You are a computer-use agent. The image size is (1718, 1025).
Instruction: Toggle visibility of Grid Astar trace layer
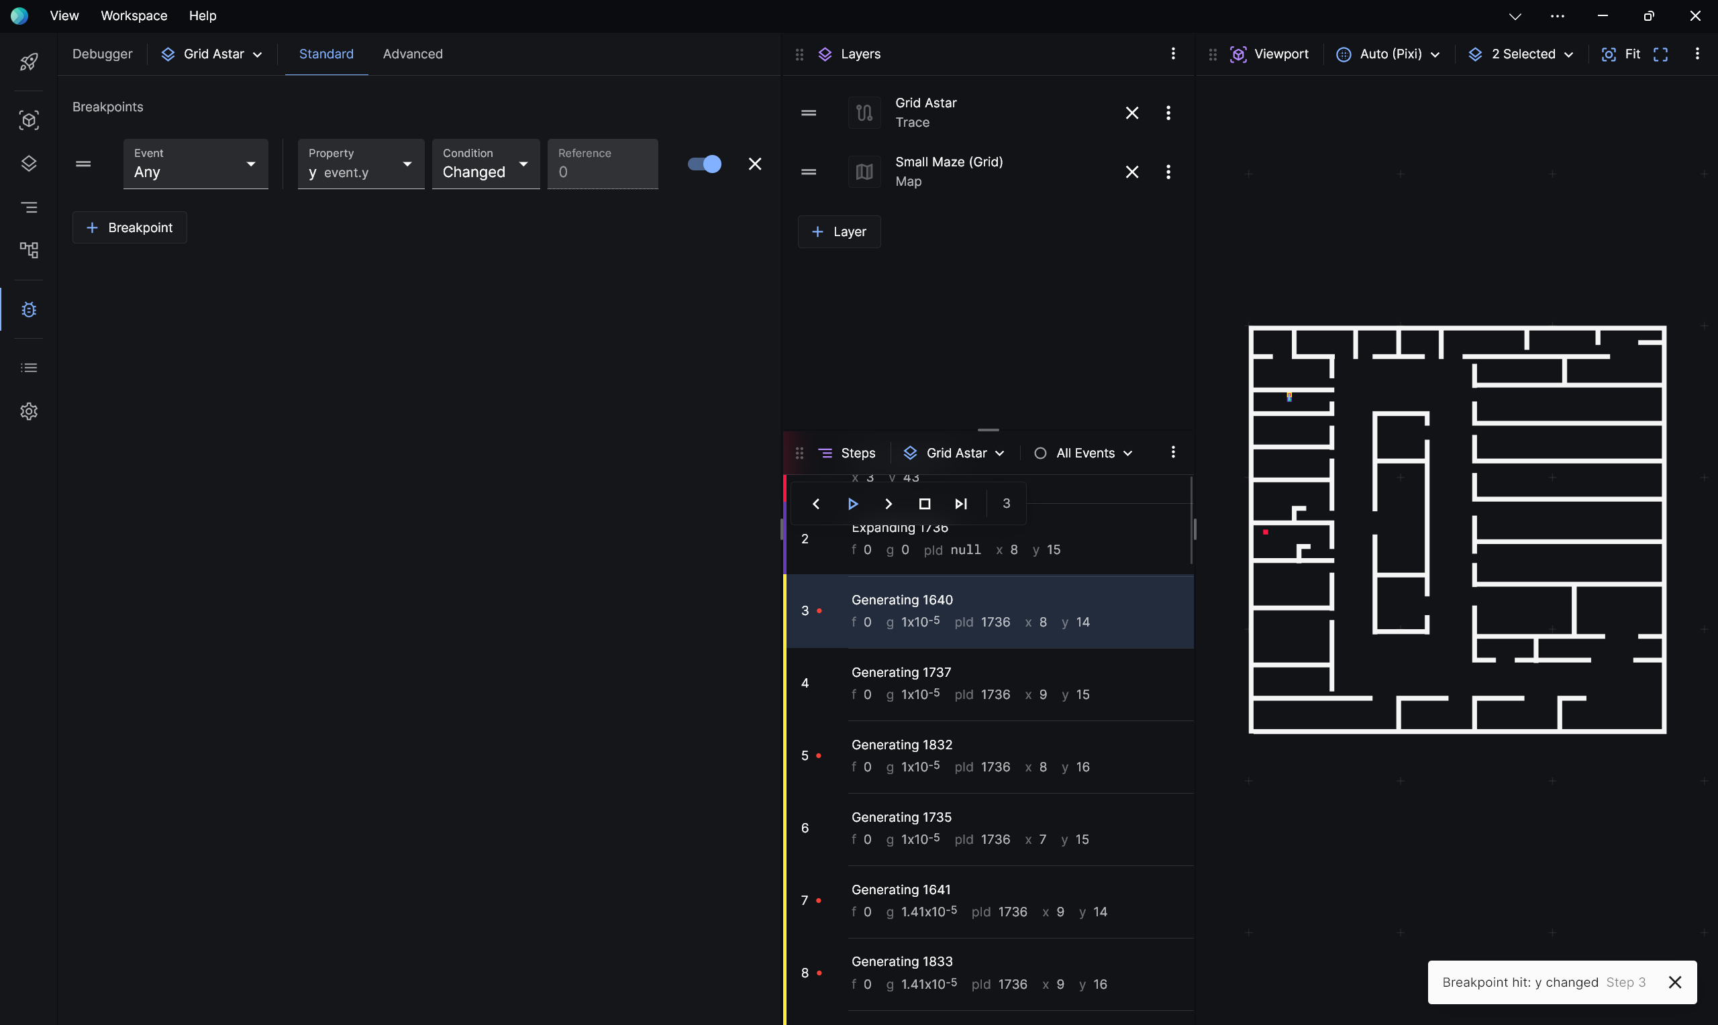tap(862, 112)
